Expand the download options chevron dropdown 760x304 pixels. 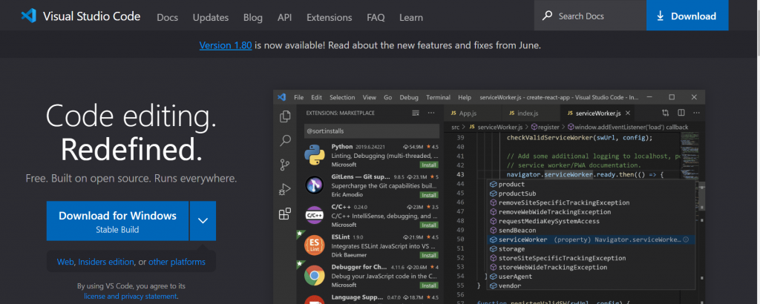[x=203, y=221]
